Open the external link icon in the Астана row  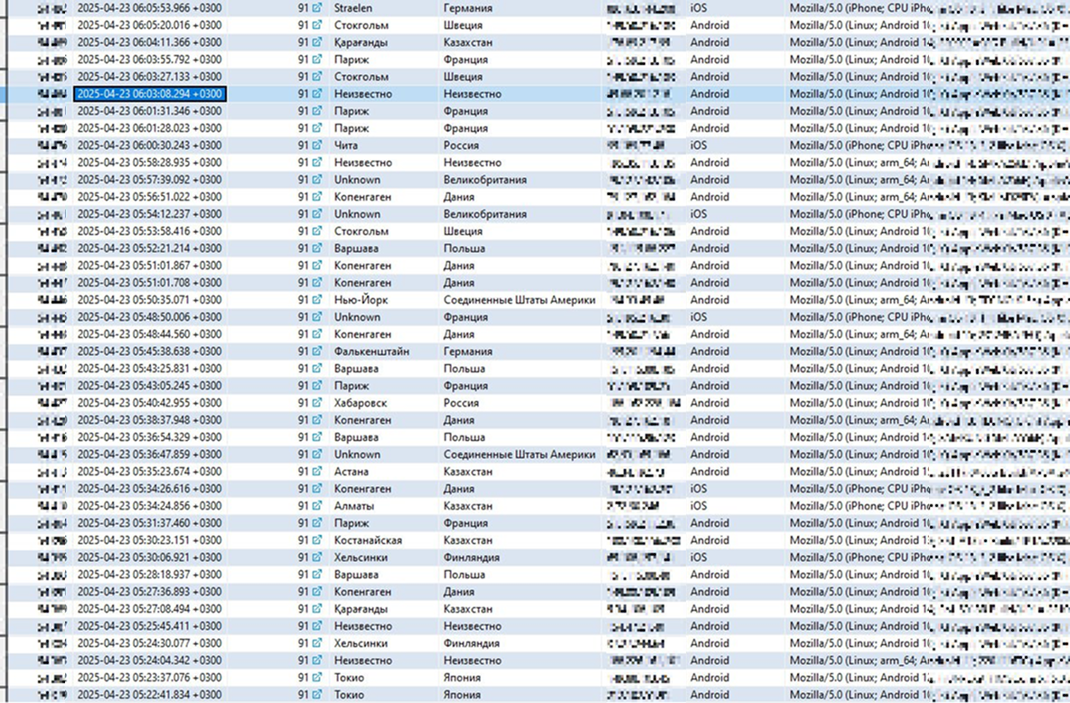[x=317, y=472]
